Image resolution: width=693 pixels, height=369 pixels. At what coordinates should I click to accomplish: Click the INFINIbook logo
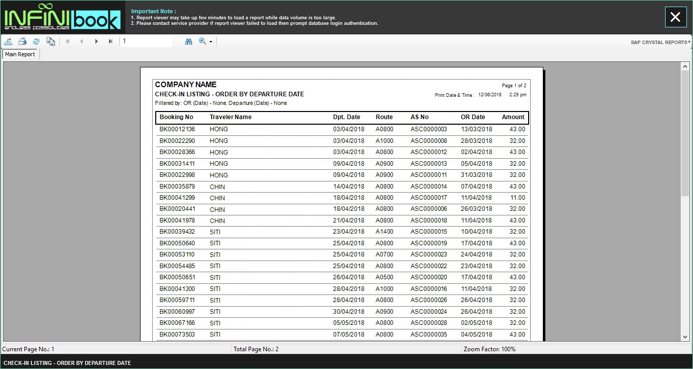[x=63, y=17]
